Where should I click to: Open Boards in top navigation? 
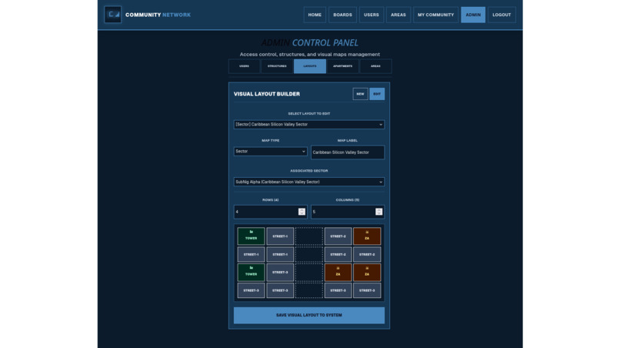342,15
